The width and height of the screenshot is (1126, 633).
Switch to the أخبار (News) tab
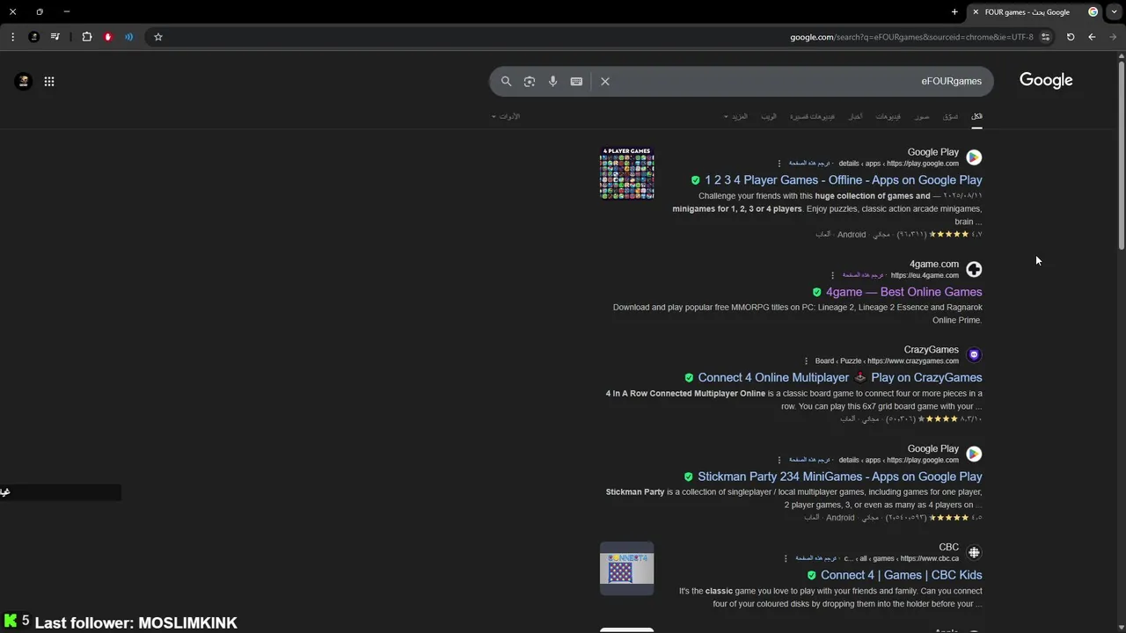(855, 116)
